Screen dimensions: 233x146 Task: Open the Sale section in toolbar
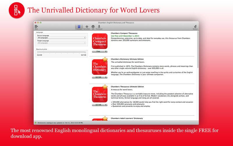93,27
